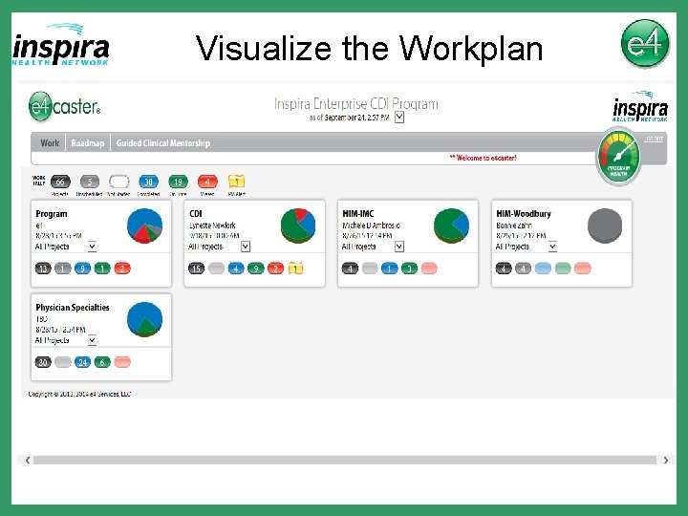Click the black 4 badge in HIM-Woodbury card
Viewport: 688px width, 516px height.
[x=504, y=269]
